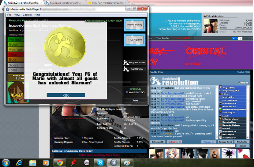Open No New Messages link

(243, 32)
